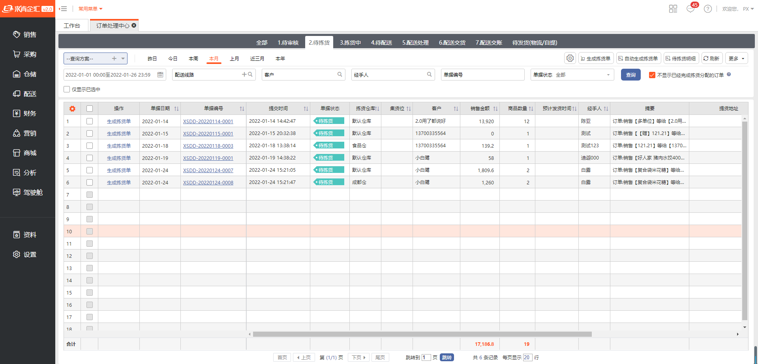Uncheck 不显示已经完成拣货分配的订单 checkbox
758x364 pixels.
[x=652, y=75]
